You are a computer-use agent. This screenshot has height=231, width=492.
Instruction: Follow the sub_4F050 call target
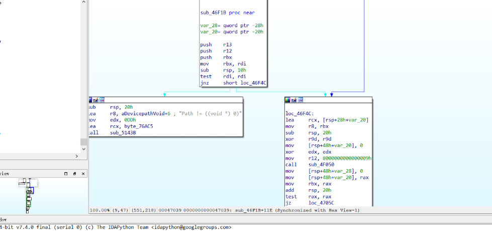[x=320, y=165]
